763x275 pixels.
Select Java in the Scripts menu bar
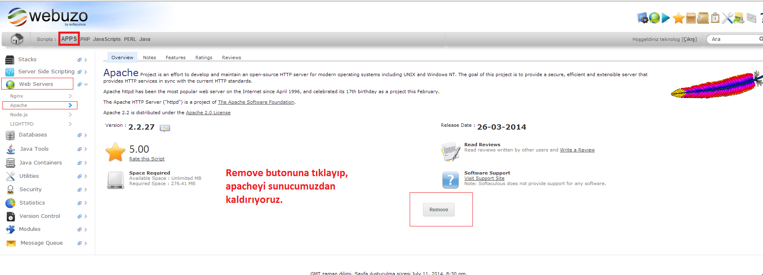tap(145, 39)
